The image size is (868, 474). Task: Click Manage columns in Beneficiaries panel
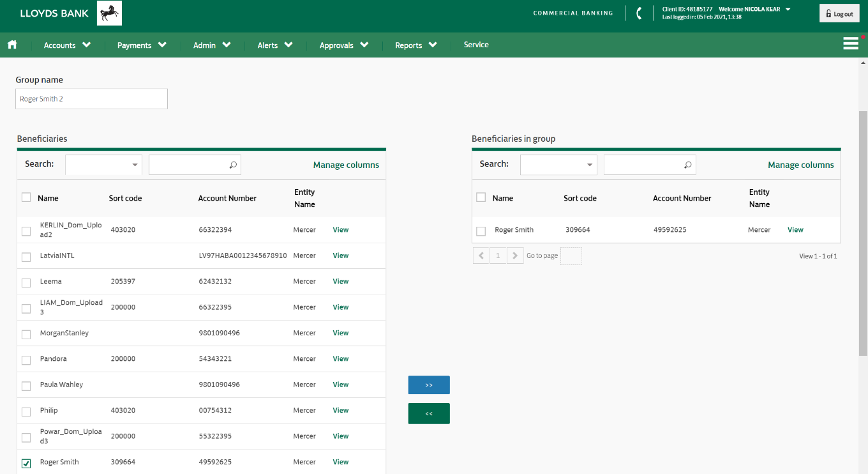346,165
